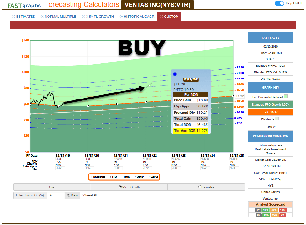Click the Div Yld: 5.08% line

click(x=270, y=79)
